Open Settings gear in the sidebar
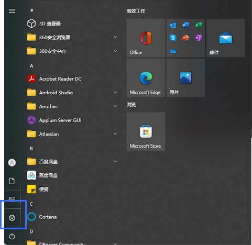252x245 pixels. pos(12,218)
